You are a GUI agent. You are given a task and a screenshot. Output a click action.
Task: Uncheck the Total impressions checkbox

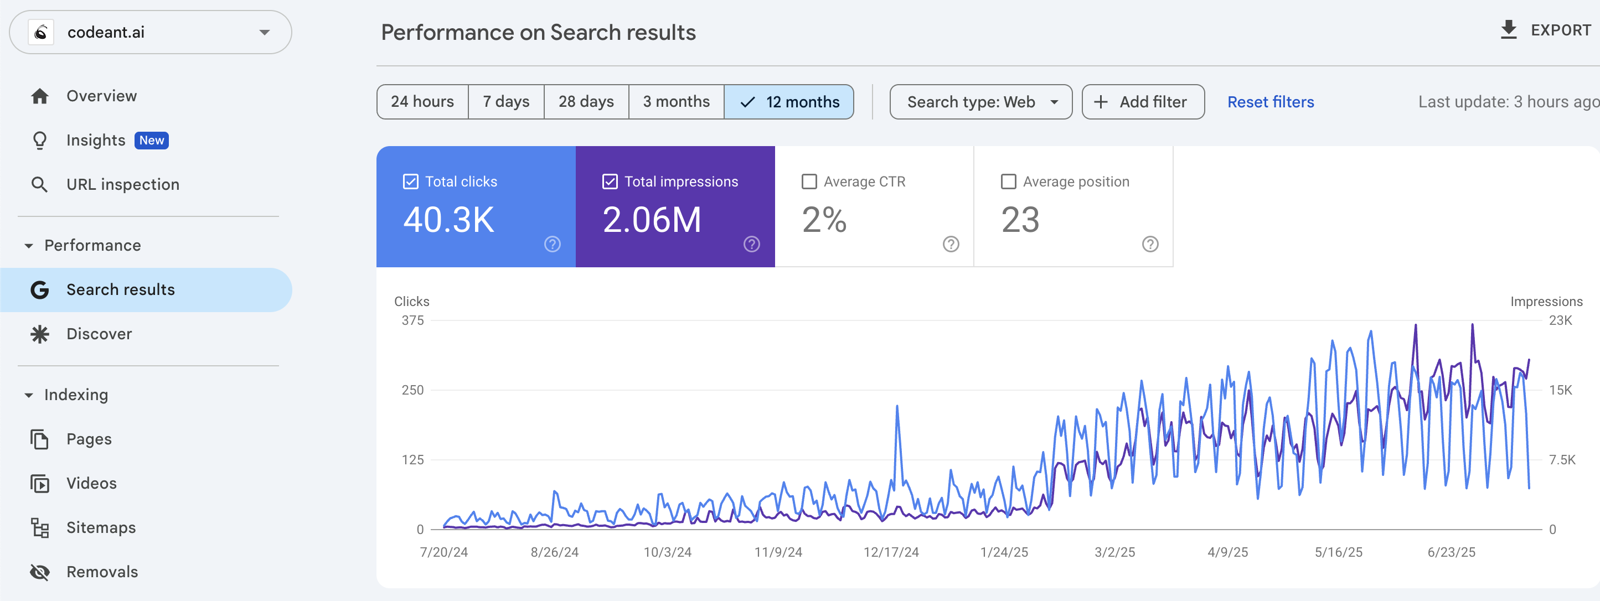click(x=610, y=182)
